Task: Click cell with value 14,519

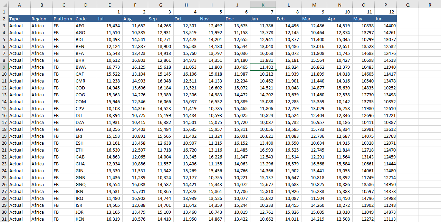Action: [339, 26]
